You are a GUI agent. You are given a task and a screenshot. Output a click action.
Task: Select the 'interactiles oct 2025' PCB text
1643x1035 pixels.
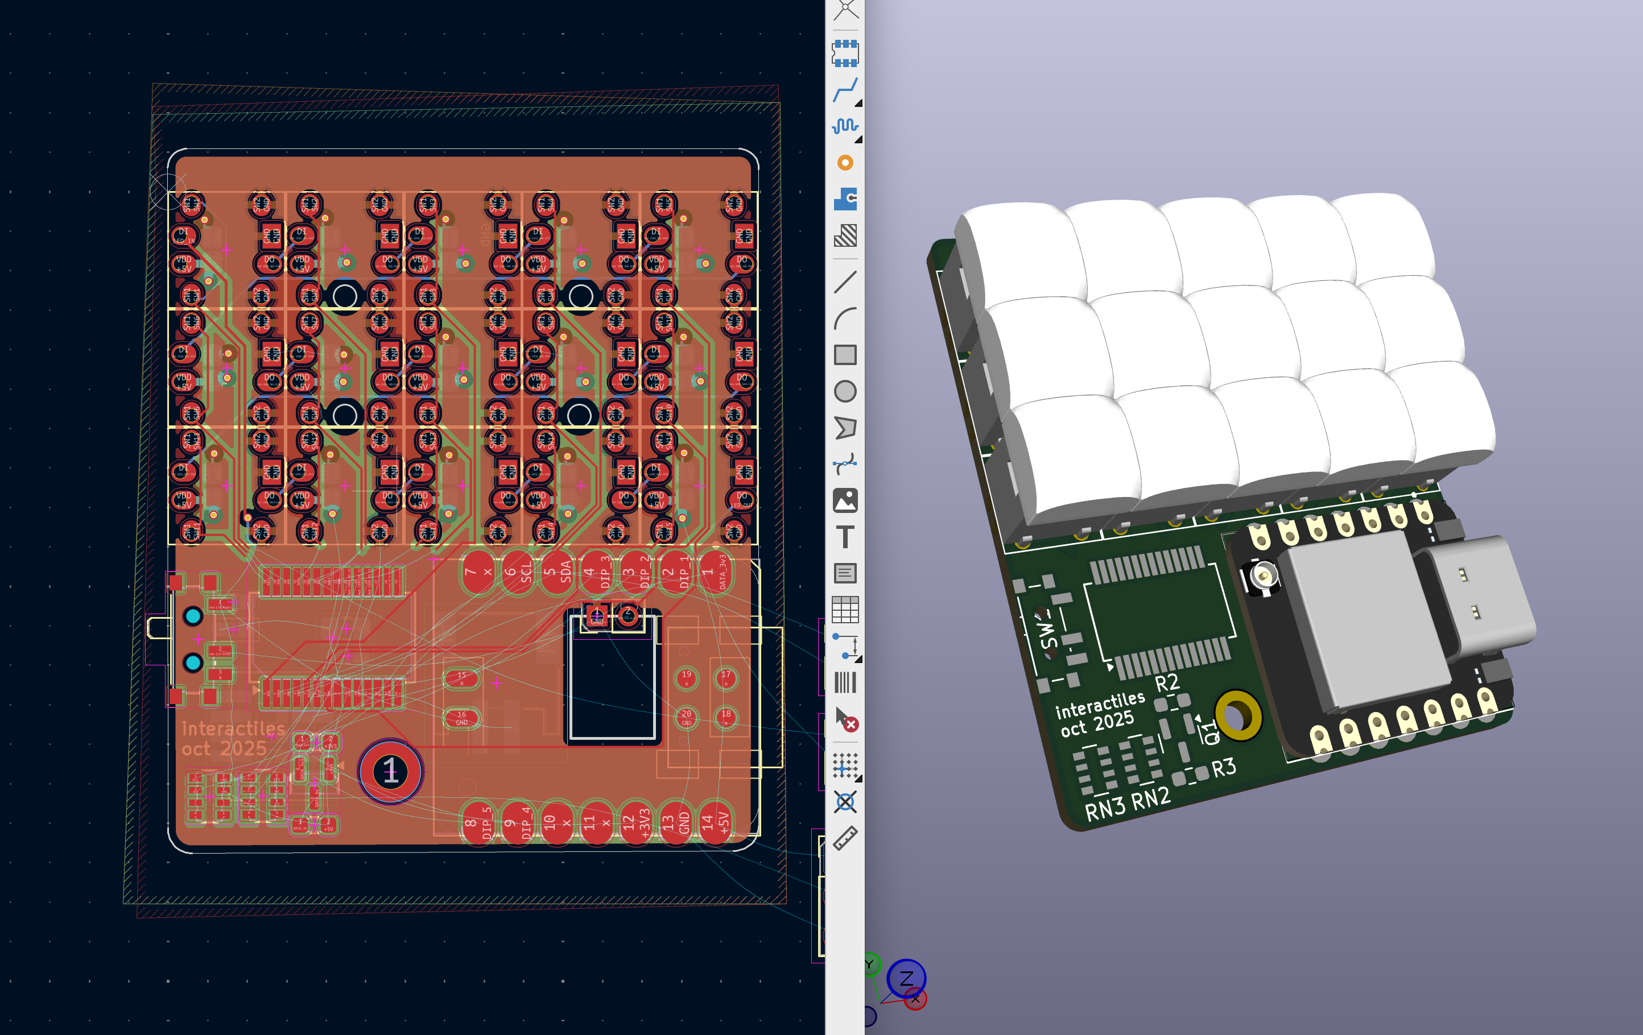tap(233, 739)
